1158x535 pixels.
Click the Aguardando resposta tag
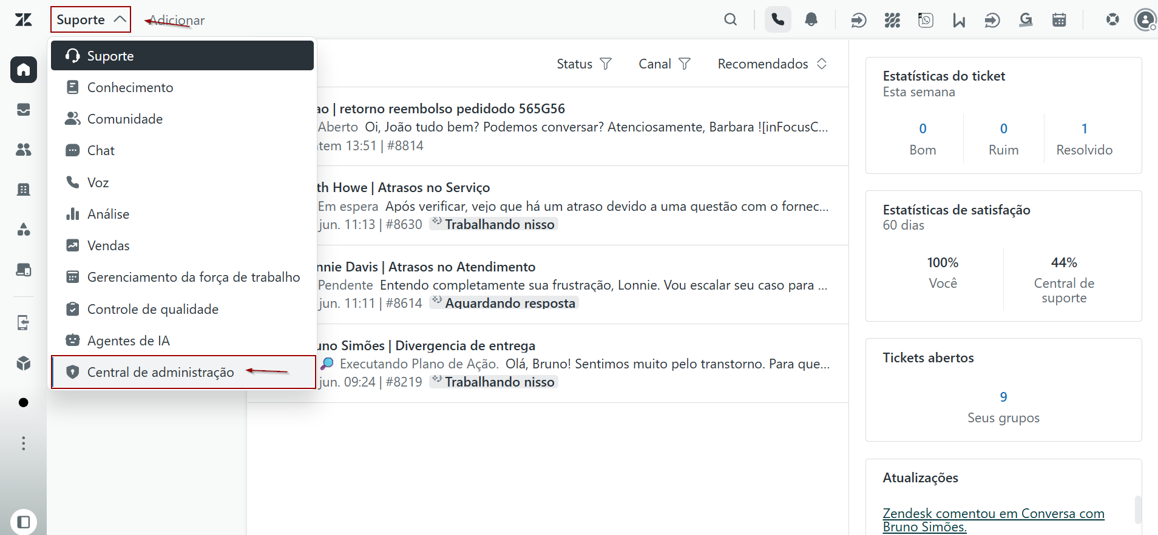(504, 303)
